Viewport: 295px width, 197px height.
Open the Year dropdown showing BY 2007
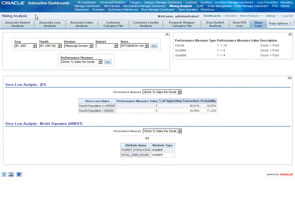coord(25,46)
